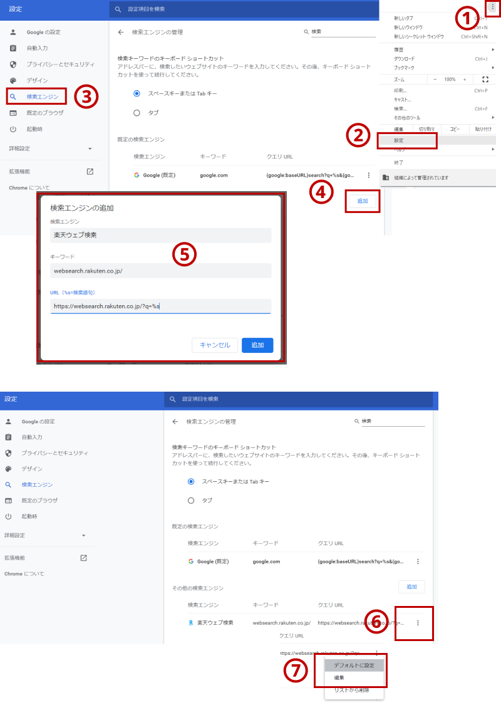This screenshot has width=501, height=710.
Task: Select タブ radio button on upper page
Action: (x=137, y=113)
